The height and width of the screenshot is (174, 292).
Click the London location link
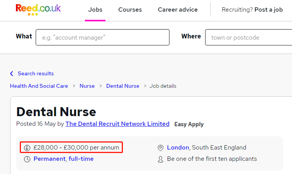pyautogui.click(x=178, y=148)
